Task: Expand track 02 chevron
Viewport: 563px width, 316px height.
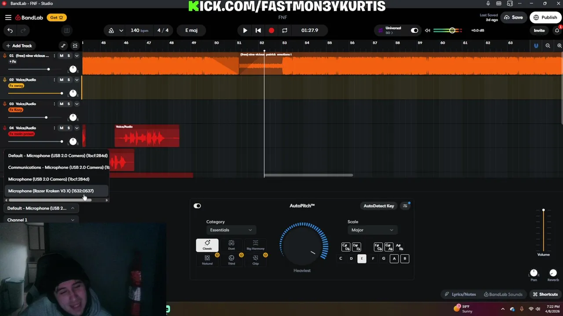Action: pyautogui.click(x=77, y=80)
